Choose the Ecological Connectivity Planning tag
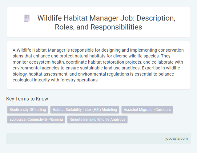Image resolution: width=197 pixels, height=153 pixels. 36,120
